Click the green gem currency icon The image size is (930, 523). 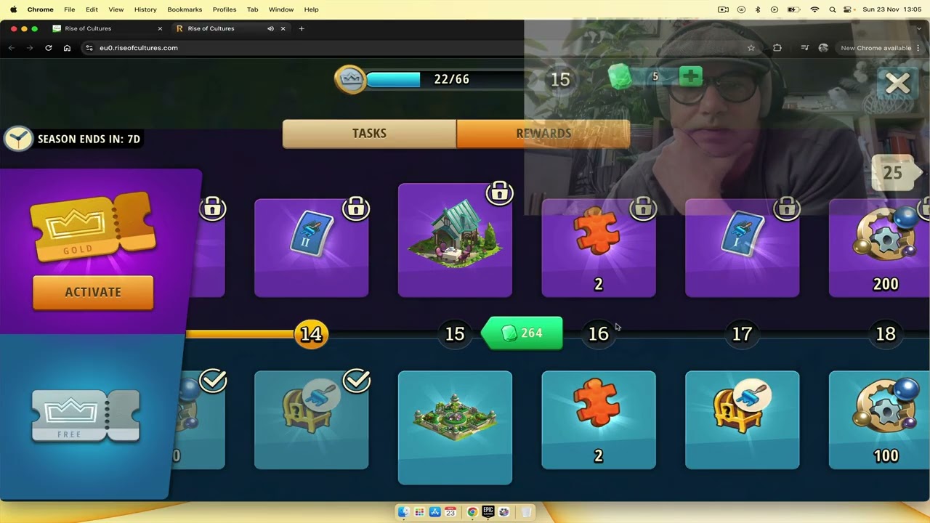tap(620, 77)
